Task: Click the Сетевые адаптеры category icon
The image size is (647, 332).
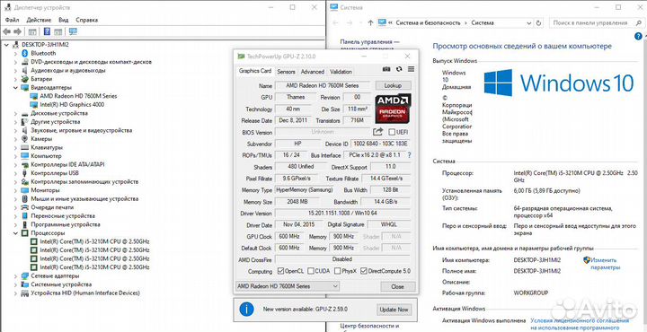Action: [x=24, y=275]
